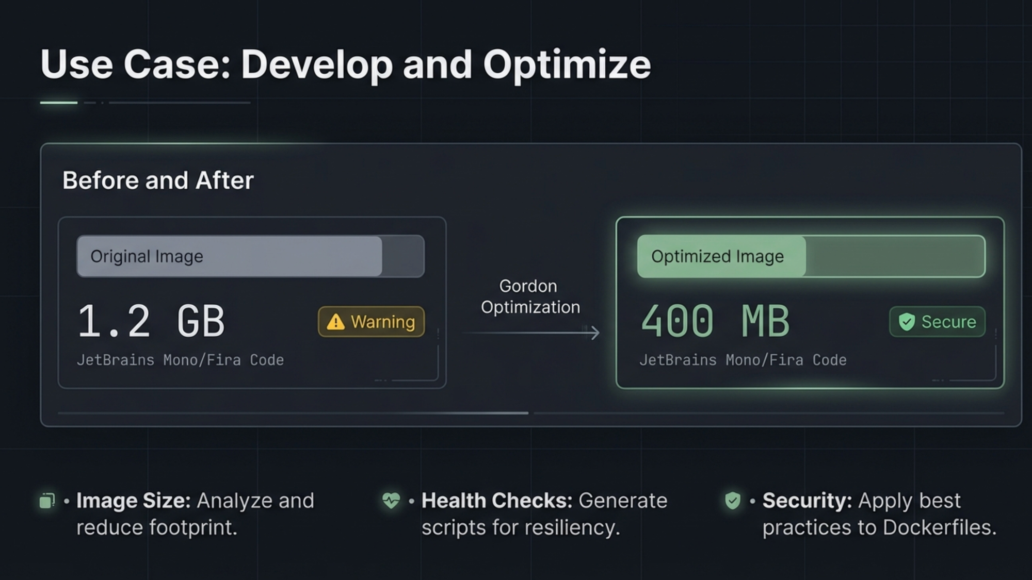Screen dimensions: 1032x580
Task: Click the 1.2 GB size value
Action: (x=151, y=322)
